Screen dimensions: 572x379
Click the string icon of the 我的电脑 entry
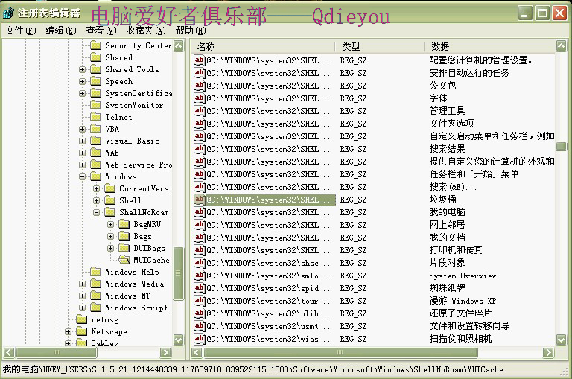(x=200, y=212)
